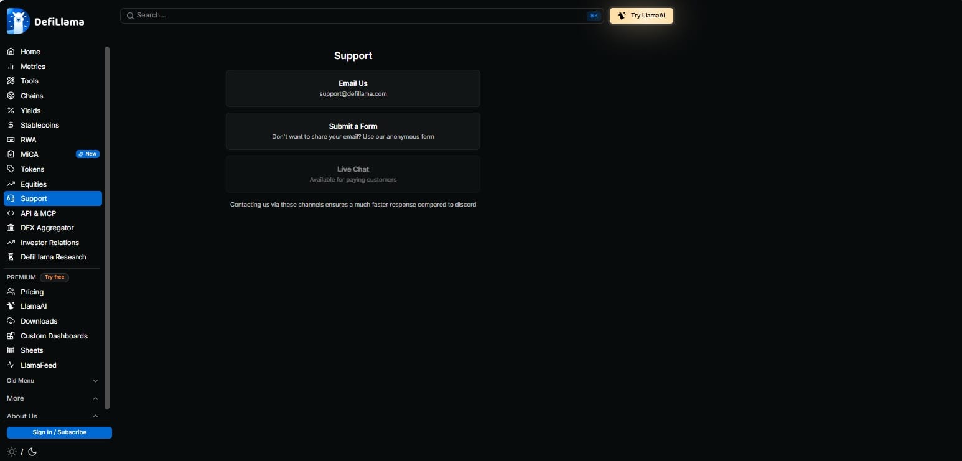Collapse the About Us section

[x=53, y=416]
